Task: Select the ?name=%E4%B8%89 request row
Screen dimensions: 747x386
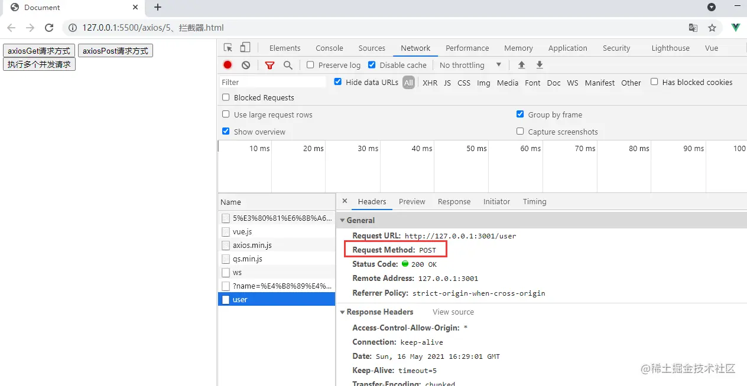Action: coord(277,286)
